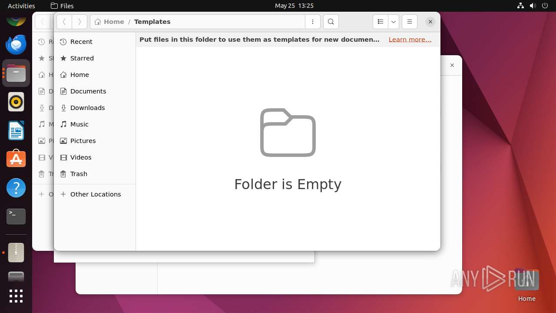Image resolution: width=556 pixels, height=313 pixels.
Task: Launch Rhythmbox from the dock
Action: coord(16,102)
